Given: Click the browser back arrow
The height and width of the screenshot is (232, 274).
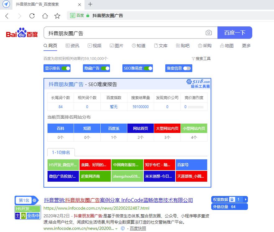Looking at the screenshot, I should (7, 16).
